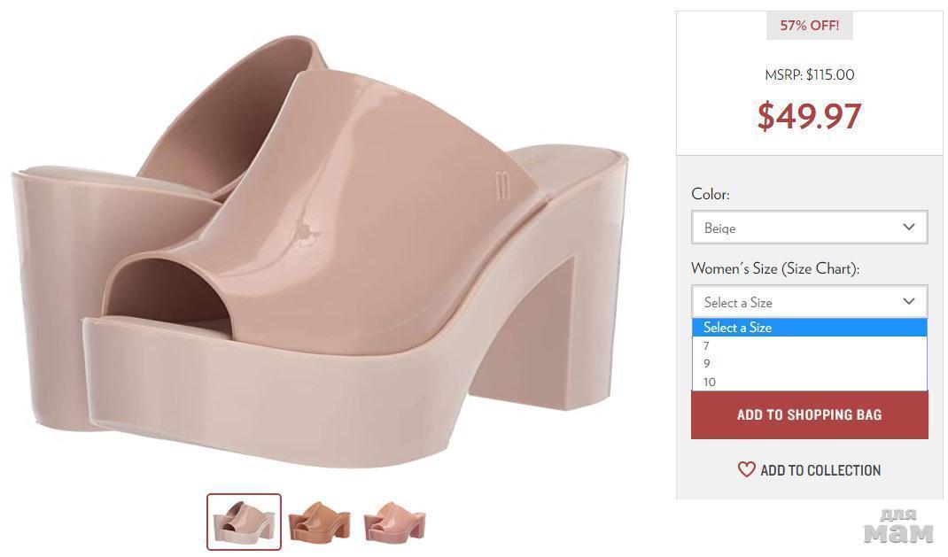Image resolution: width=948 pixels, height=557 pixels.
Task: Select the first beige shoe thumbnail
Action: pyautogui.click(x=244, y=522)
